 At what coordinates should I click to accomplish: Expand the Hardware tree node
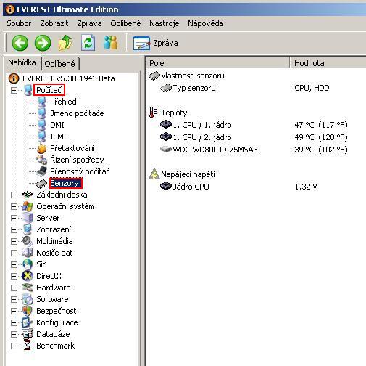point(14,288)
